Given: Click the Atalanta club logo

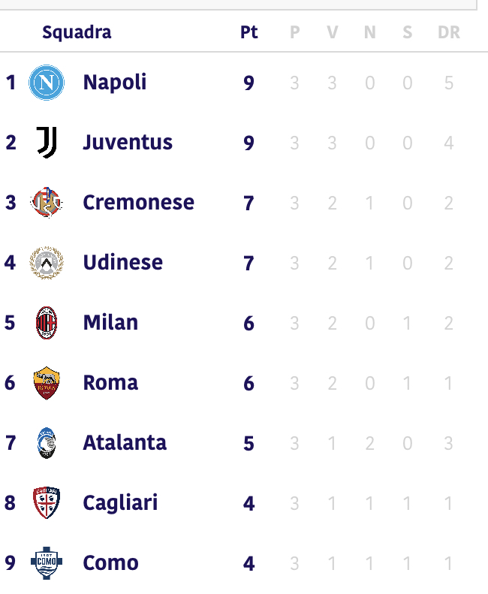Looking at the screenshot, I should 47,443.
